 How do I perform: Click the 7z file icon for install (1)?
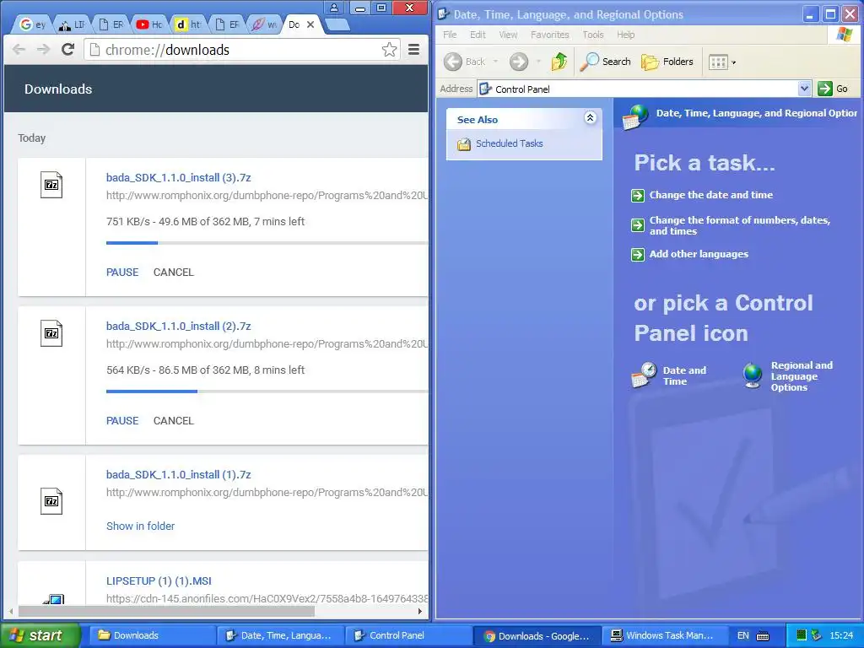coord(51,501)
